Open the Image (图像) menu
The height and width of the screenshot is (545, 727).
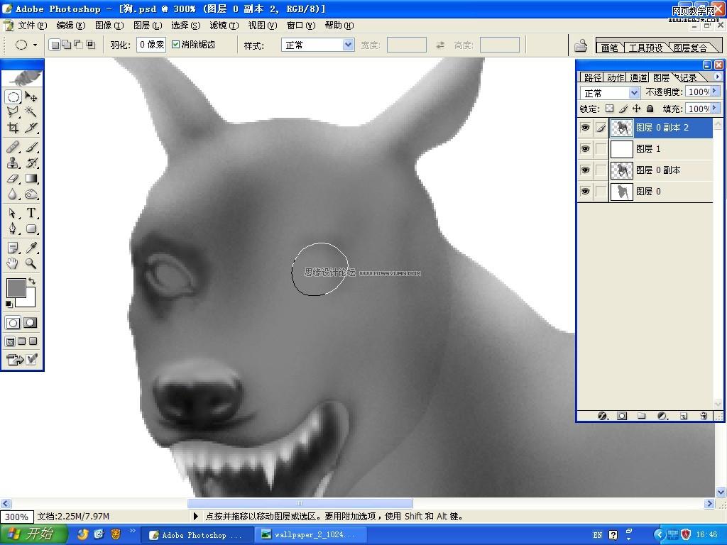pos(109,26)
